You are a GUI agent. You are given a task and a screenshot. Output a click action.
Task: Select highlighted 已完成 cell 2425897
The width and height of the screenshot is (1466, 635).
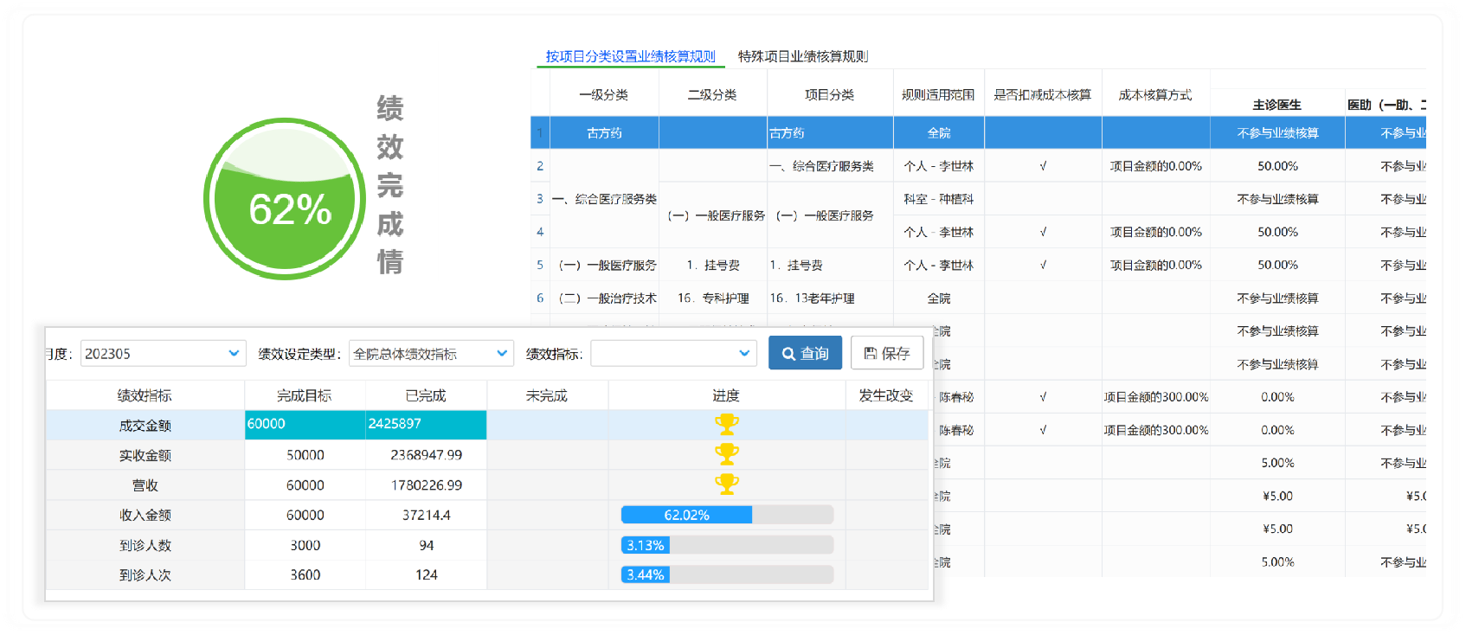click(426, 424)
